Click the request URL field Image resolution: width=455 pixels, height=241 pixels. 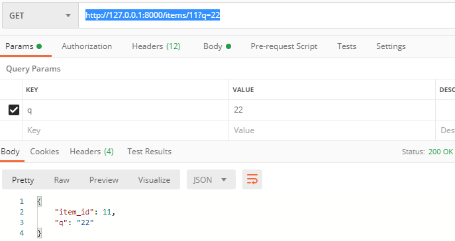coord(267,15)
